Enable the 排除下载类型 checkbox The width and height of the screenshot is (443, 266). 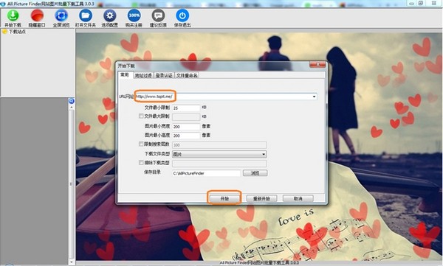(141, 163)
